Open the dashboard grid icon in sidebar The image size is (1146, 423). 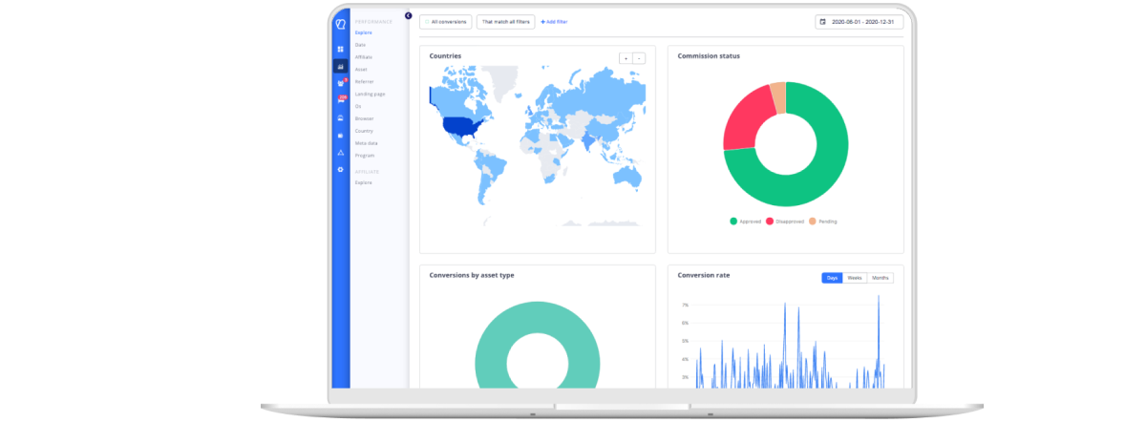[340, 49]
